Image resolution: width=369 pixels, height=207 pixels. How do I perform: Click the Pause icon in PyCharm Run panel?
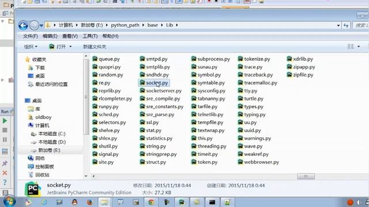click(5, 140)
